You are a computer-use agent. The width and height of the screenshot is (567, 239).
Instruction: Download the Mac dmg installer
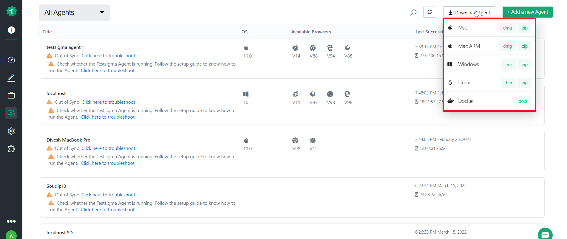point(507,28)
